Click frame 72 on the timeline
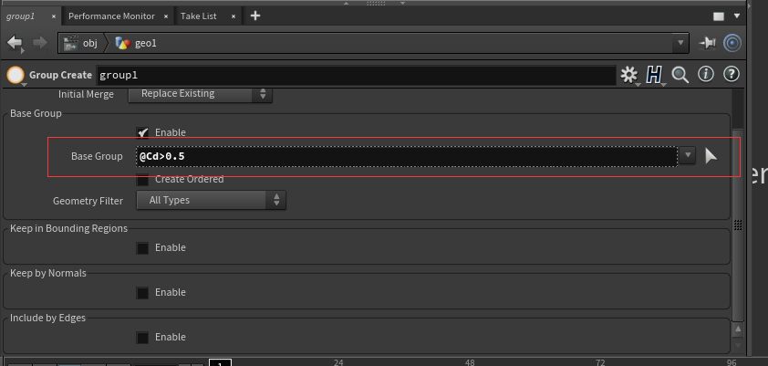Image resolution: width=768 pixels, height=366 pixels. (x=600, y=362)
